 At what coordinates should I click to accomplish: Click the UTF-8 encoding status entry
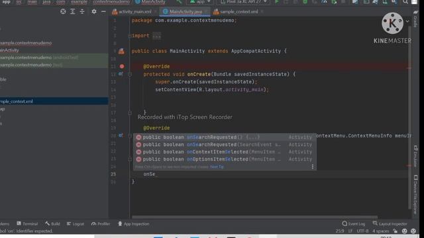point(362,231)
